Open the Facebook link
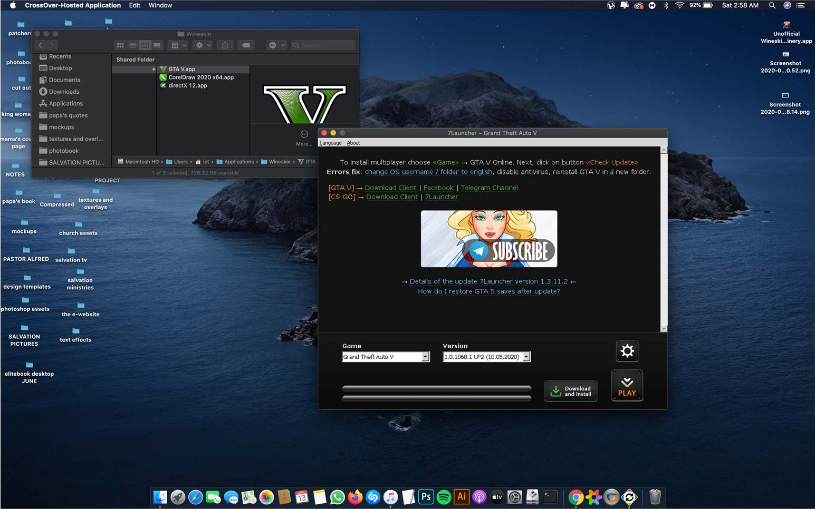The image size is (815, 509). (438, 188)
